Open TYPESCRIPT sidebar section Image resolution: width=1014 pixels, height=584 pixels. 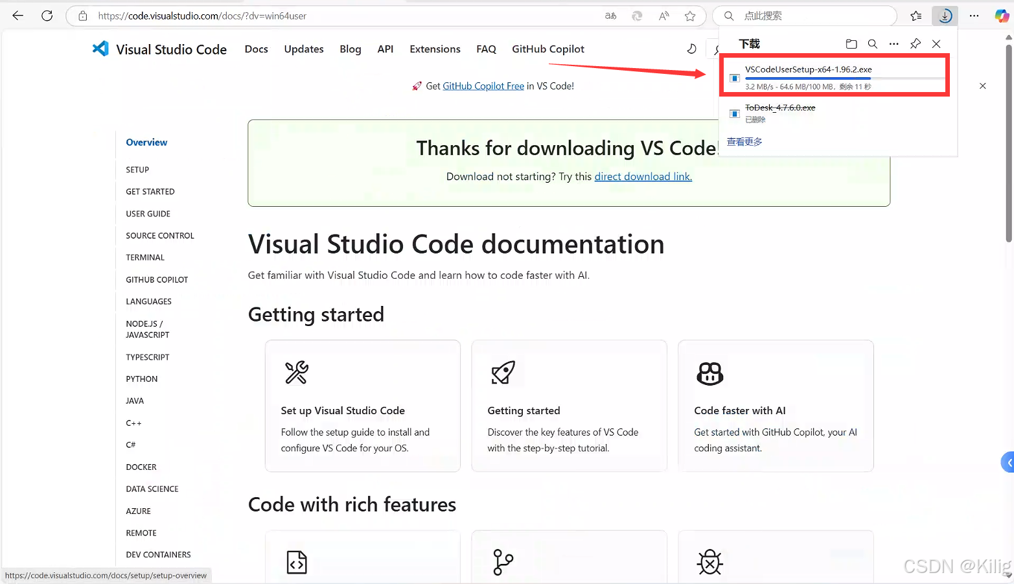[148, 357]
